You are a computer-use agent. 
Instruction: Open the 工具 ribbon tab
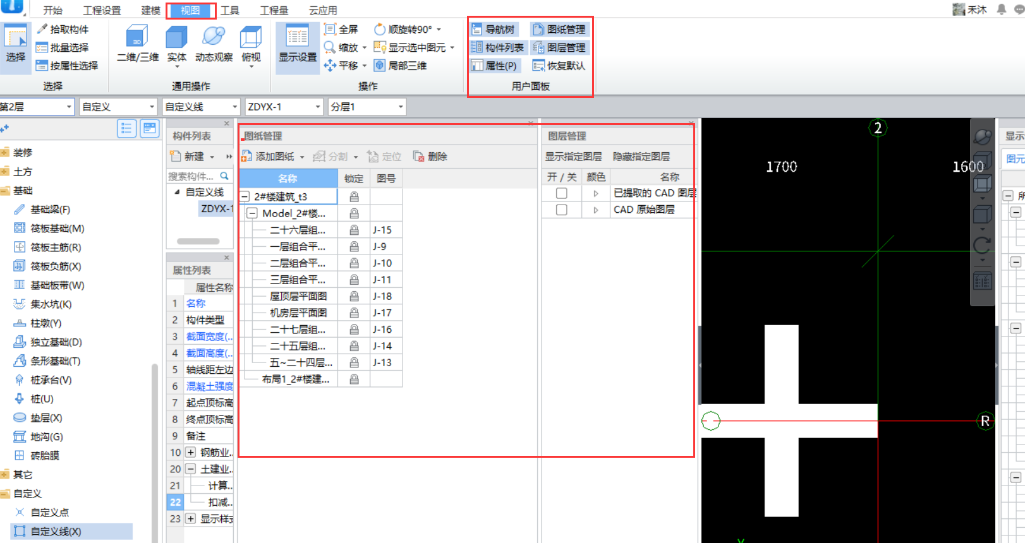pos(229,10)
